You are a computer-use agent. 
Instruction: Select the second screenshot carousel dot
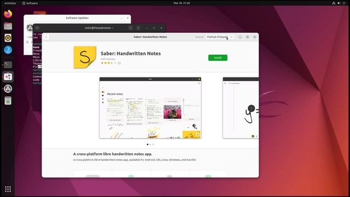150,144
